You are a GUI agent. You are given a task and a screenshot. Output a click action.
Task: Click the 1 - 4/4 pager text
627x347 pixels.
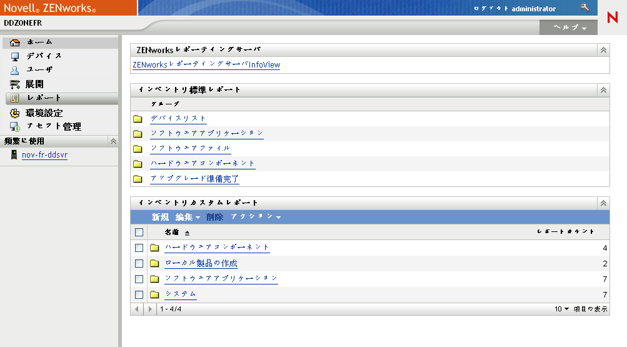coord(171,309)
